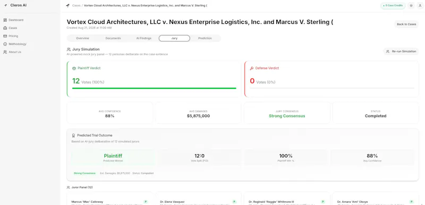425x205 pixels.
Task: Click the P badge on Okoye's card
Action: pyautogui.click(x=411, y=202)
